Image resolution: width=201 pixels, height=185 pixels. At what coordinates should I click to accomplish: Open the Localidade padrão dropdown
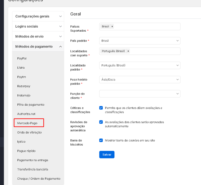pos(139,65)
